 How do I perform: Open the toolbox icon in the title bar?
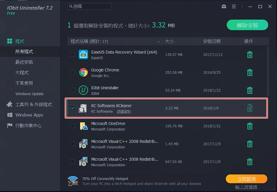click(x=224, y=6)
